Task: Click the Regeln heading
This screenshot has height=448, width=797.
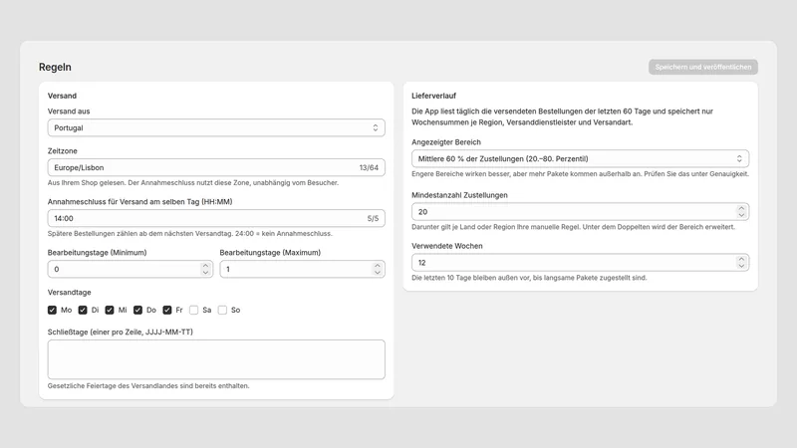Action: click(x=55, y=67)
